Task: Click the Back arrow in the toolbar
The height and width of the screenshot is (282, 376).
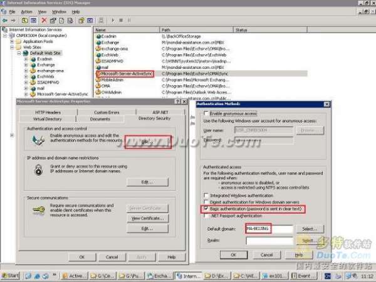Action: (5, 21)
